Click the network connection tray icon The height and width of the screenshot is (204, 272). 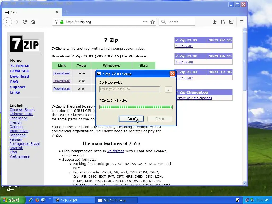(x=247, y=200)
